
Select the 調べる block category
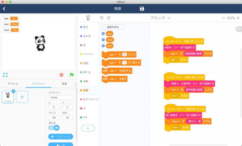click(85, 72)
